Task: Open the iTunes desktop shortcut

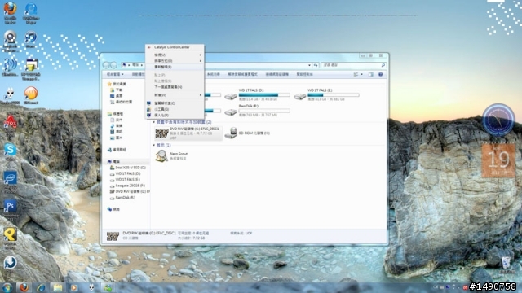Action: tap(31, 40)
